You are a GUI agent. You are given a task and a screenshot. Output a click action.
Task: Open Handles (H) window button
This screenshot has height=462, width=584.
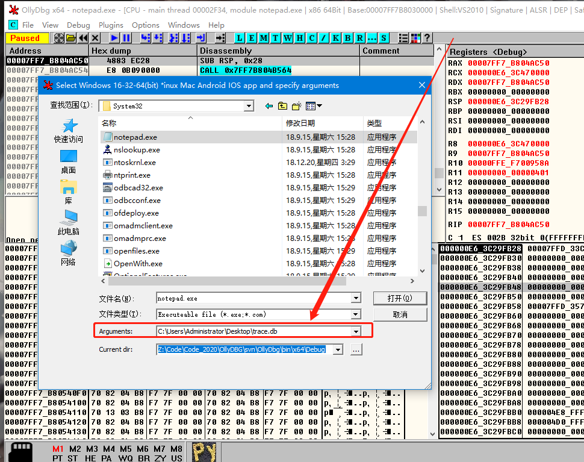[x=300, y=37]
